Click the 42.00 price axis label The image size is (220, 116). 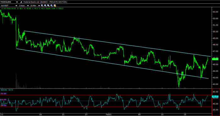click(x=215, y=84)
